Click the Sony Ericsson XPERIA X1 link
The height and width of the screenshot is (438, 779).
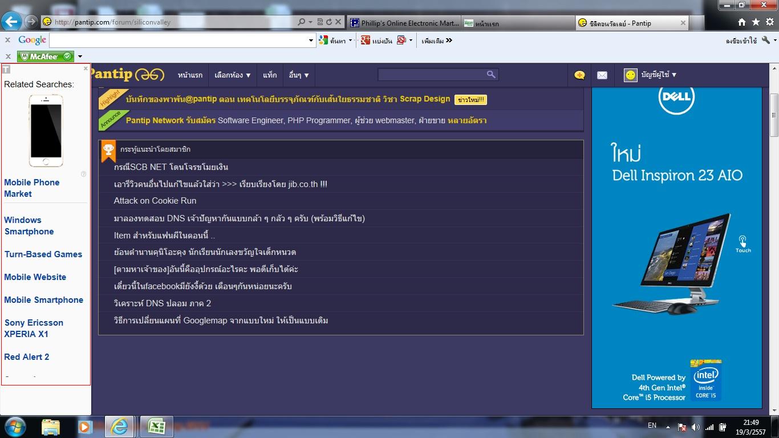pos(34,328)
